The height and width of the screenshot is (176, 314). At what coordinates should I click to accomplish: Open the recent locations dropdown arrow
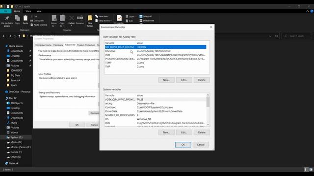15,36
